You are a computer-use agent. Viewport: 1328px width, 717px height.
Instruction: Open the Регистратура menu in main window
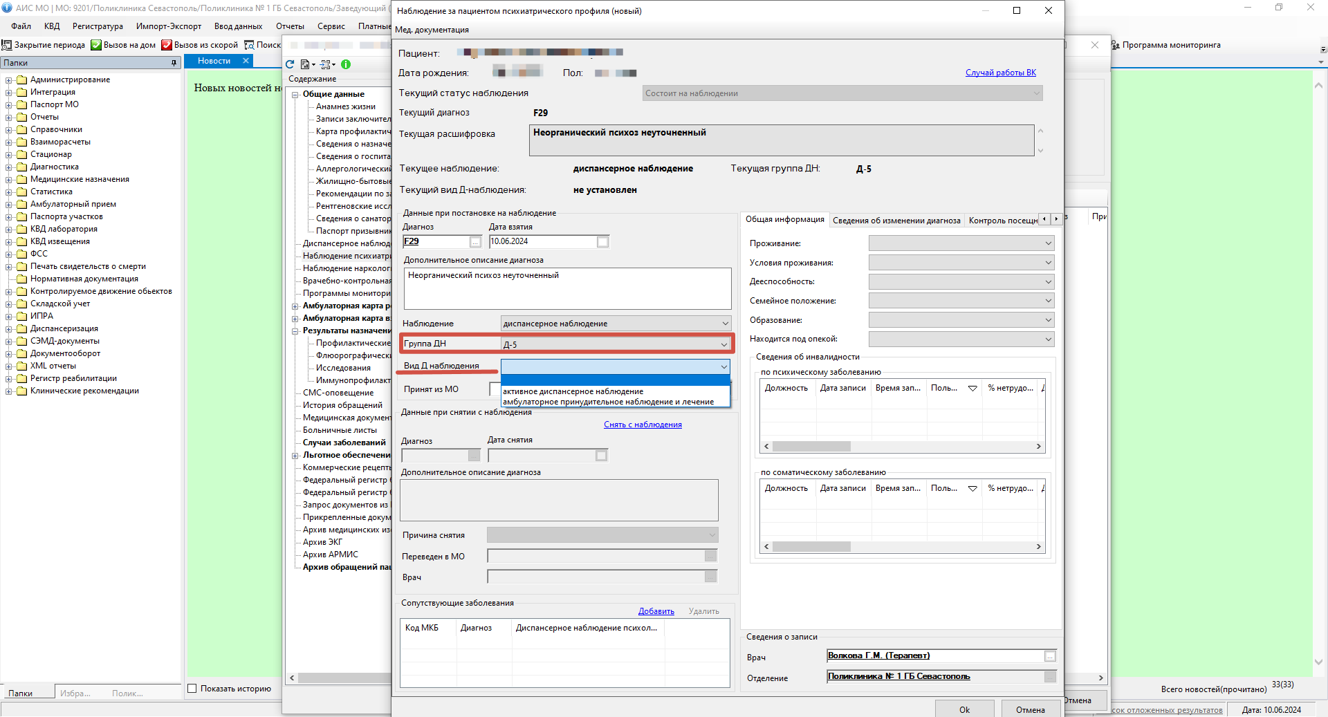tap(98, 26)
